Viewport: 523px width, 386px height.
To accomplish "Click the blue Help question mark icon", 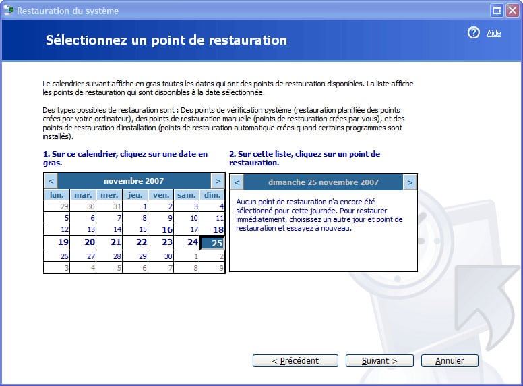I will [x=473, y=33].
